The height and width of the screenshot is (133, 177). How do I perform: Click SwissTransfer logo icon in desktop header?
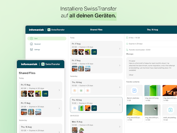pyautogui.click(x=49, y=30)
